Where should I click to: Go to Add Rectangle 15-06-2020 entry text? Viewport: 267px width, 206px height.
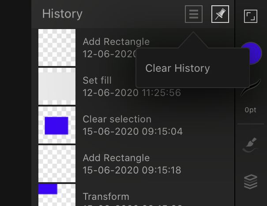(132, 164)
